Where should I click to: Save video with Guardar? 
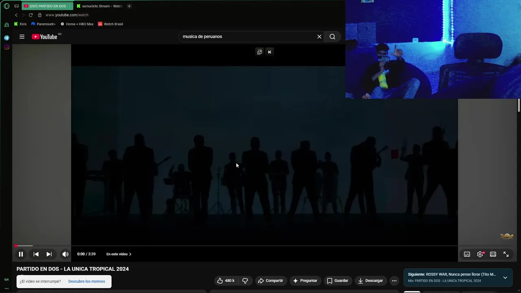pyautogui.click(x=337, y=280)
